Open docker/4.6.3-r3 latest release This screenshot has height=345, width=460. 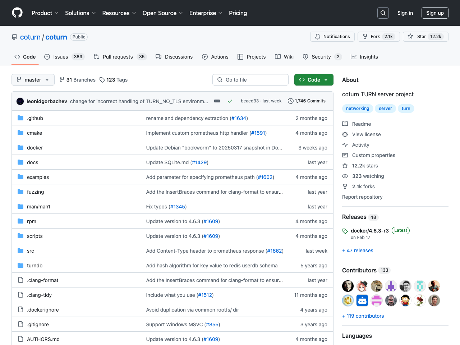click(x=369, y=231)
